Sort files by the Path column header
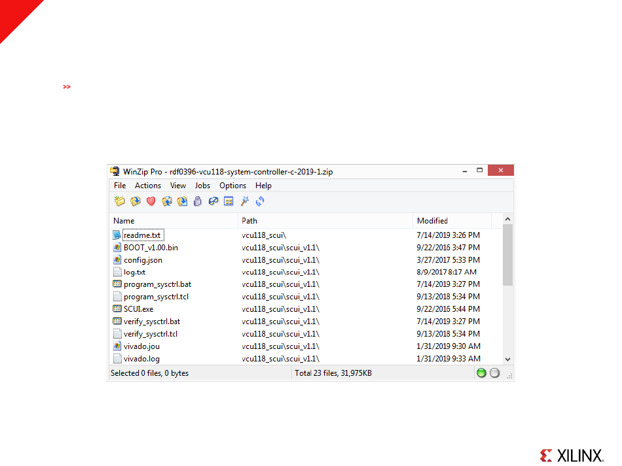622x466 pixels. pyautogui.click(x=325, y=221)
